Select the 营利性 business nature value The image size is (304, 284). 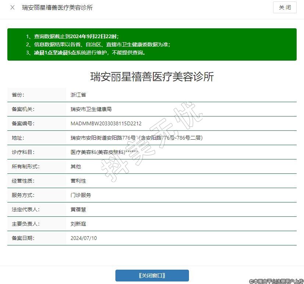pos(78,181)
